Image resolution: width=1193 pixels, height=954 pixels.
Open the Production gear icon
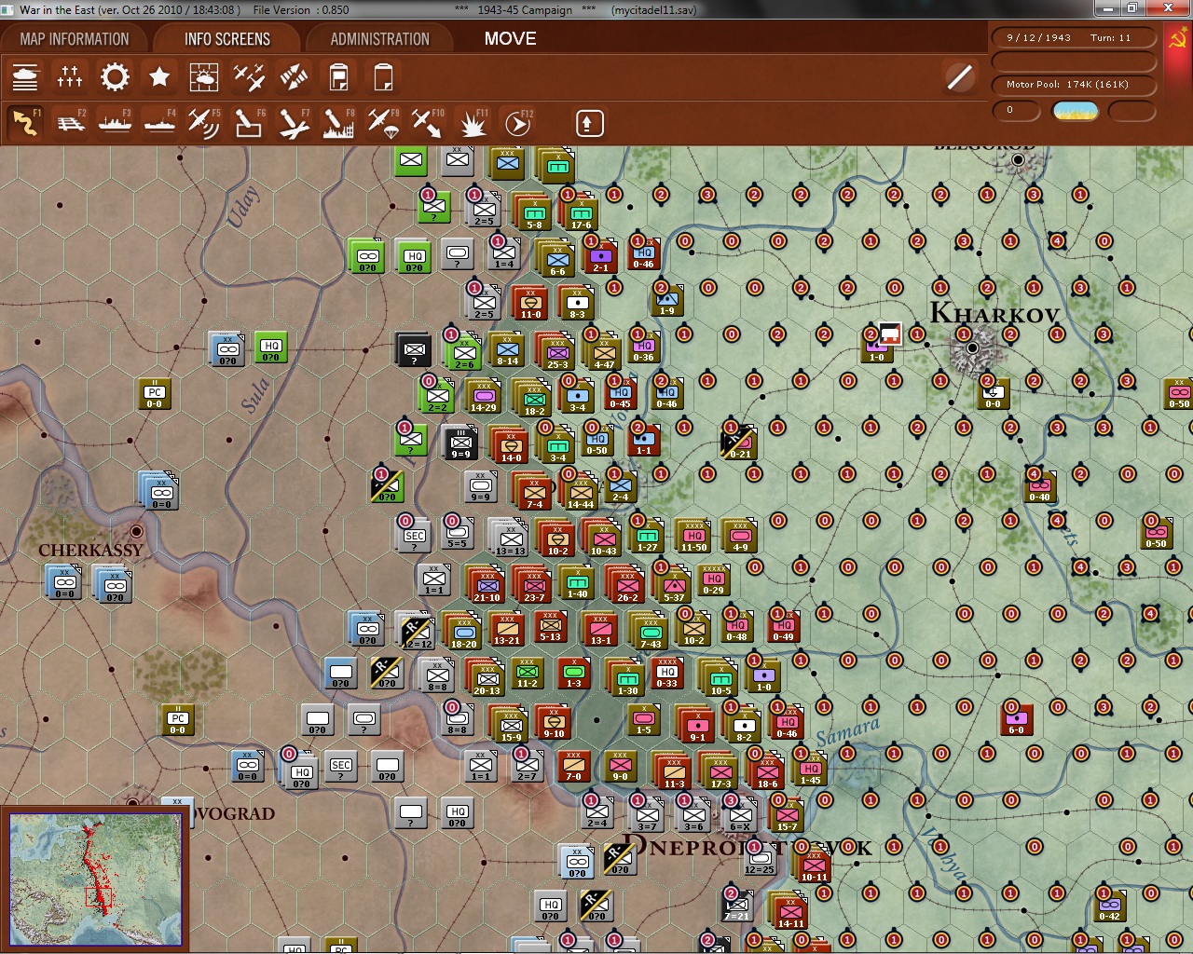[x=115, y=77]
